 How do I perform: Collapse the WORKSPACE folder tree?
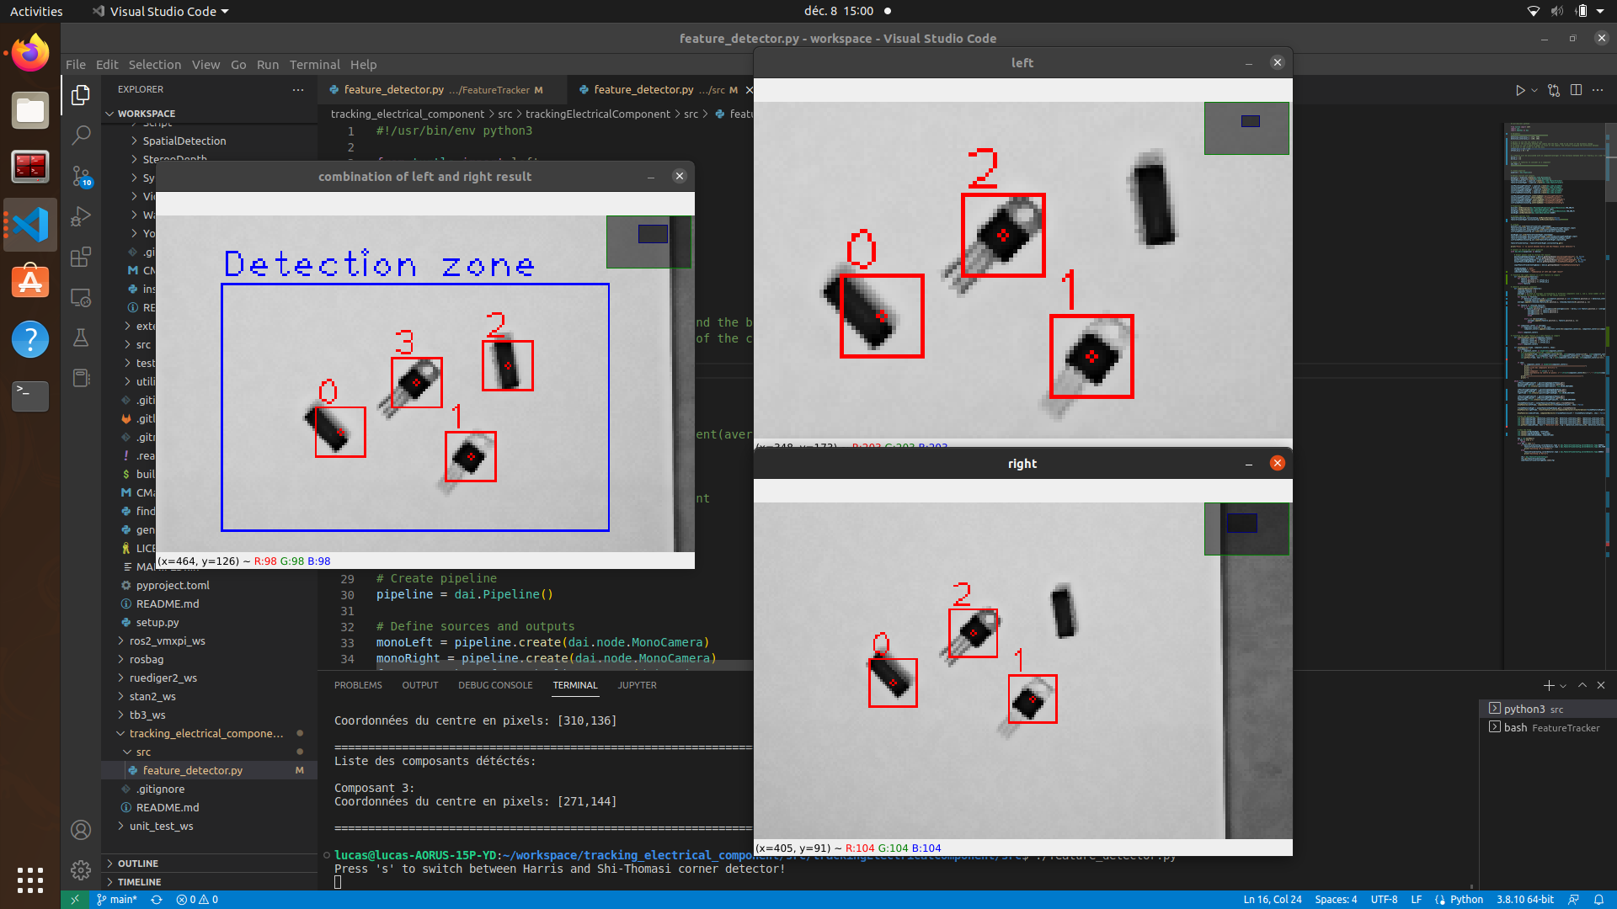click(110, 114)
